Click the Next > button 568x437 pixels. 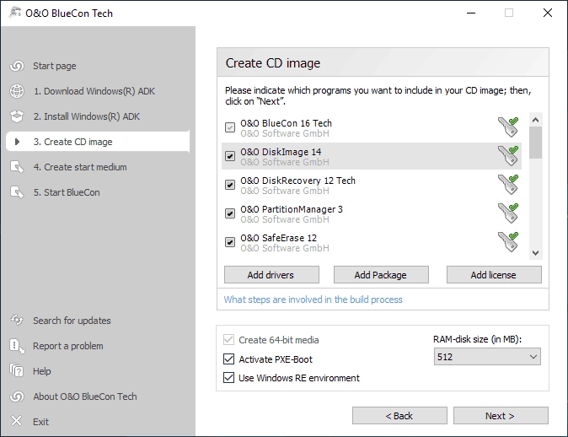501,416
